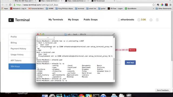Click the bash window vertical scrollbar
The width and height of the screenshot is (173, 97).
tap(114, 69)
